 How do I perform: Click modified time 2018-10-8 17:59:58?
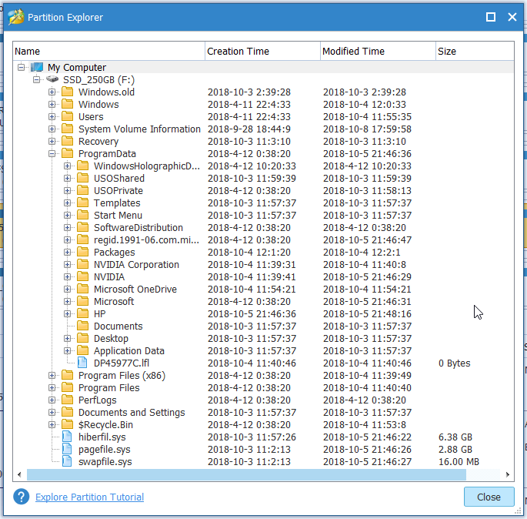pyautogui.click(x=367, y=129)
